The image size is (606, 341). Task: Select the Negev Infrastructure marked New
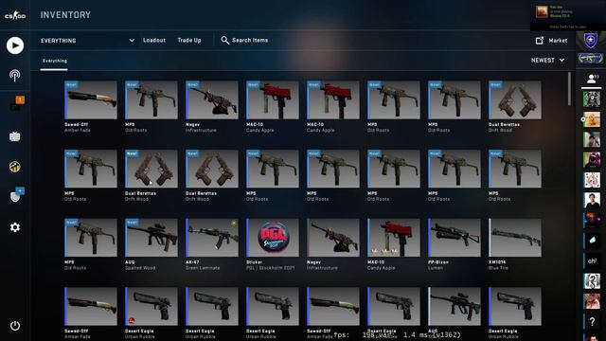click(212, 106)
